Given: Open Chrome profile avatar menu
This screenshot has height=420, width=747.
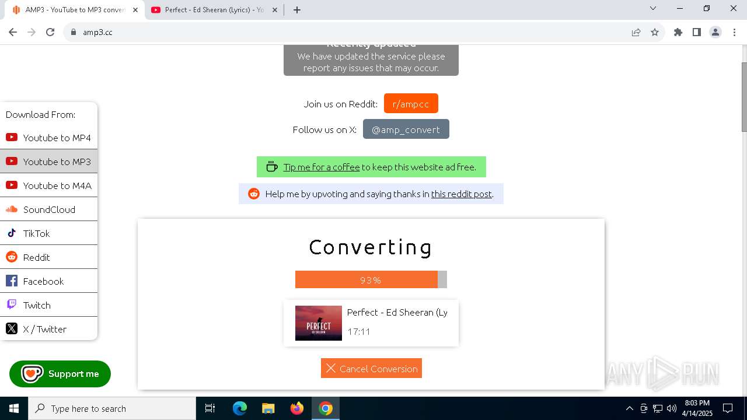Looking at the screenshot, I should [x=715, y=32].
